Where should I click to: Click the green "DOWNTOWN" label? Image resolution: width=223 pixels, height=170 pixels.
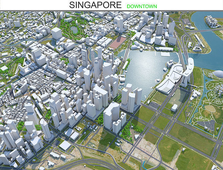(142, 6)
